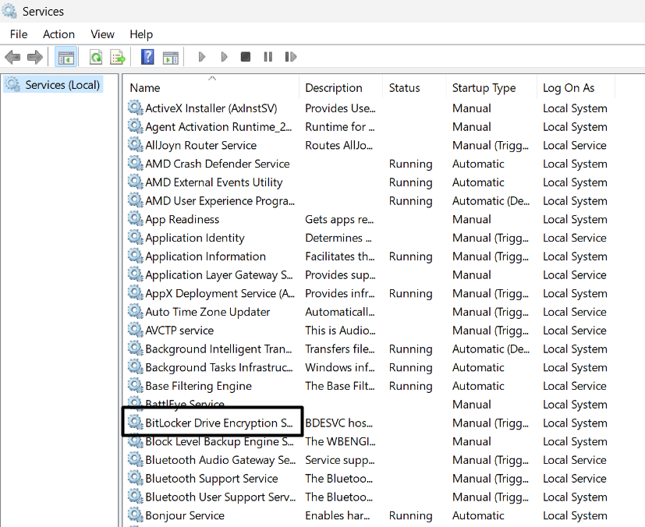
Task: Sort by the Name column header
Action: point(145,88)
